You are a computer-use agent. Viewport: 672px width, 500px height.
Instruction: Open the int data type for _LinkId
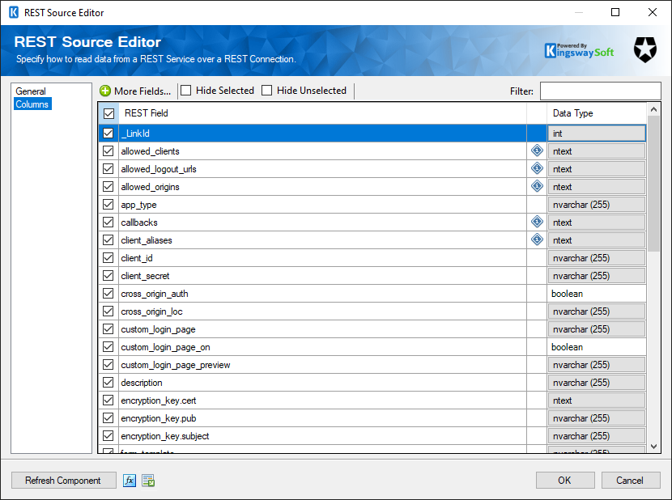(x=597, y=133)
